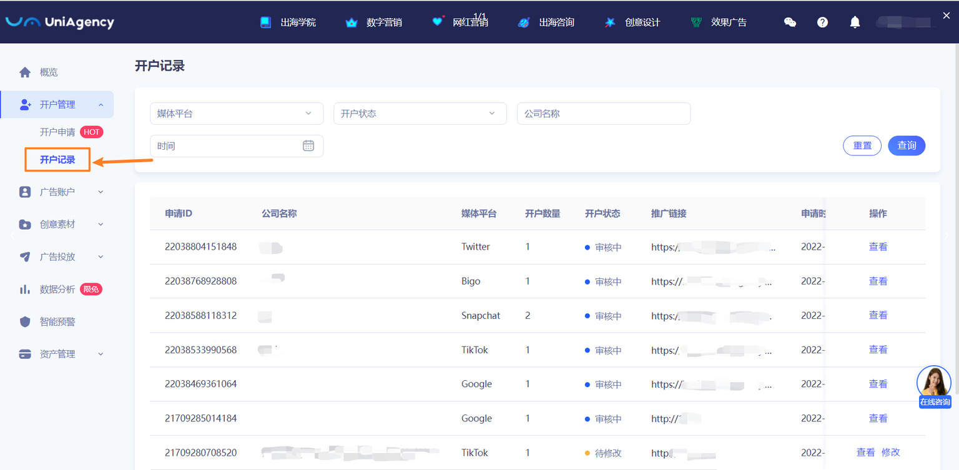The image size is (959, 470).
Task: Open the notifications bell icon
Action: (855, 22)
